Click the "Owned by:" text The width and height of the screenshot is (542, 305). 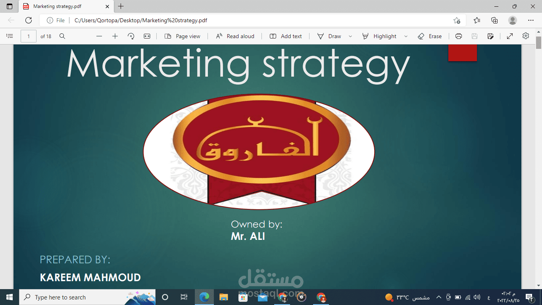click(257, 224)
